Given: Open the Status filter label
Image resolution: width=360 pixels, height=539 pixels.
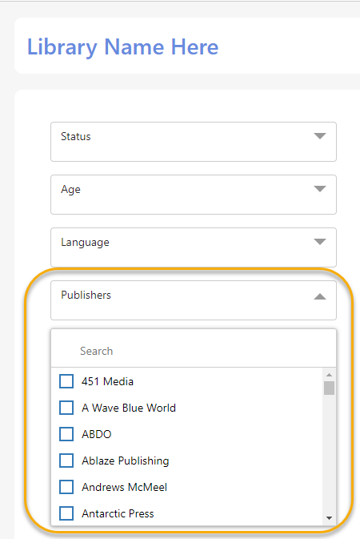Looking at the screenshot, I should coord(75,136).
